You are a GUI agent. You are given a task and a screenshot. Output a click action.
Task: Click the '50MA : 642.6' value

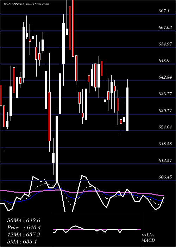[x=24, y=221]
